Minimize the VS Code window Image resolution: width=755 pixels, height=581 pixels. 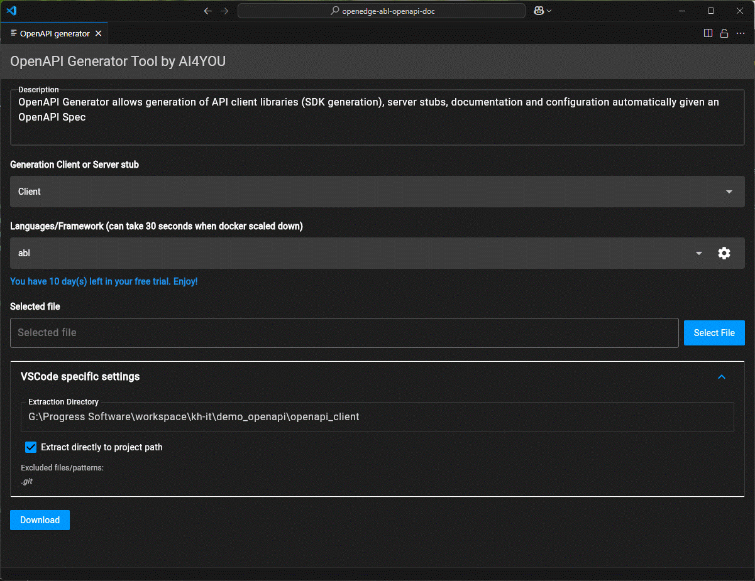pos(681,11)
